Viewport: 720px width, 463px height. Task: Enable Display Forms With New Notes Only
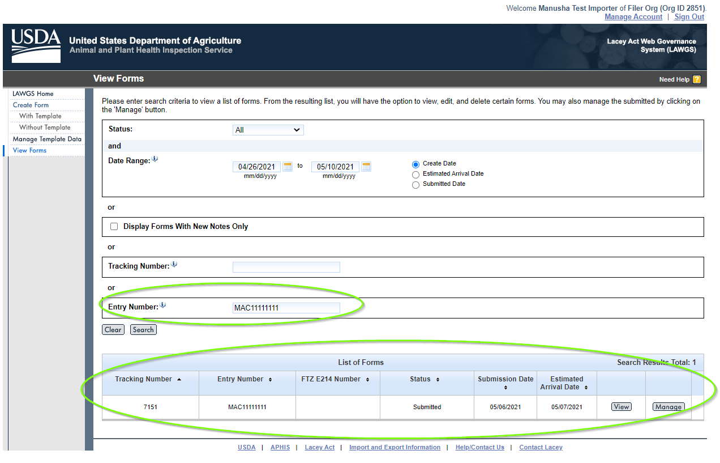click(x=114, y=227)
